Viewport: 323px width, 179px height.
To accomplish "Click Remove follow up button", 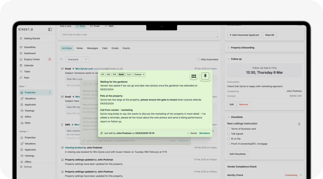I will 243,104.
